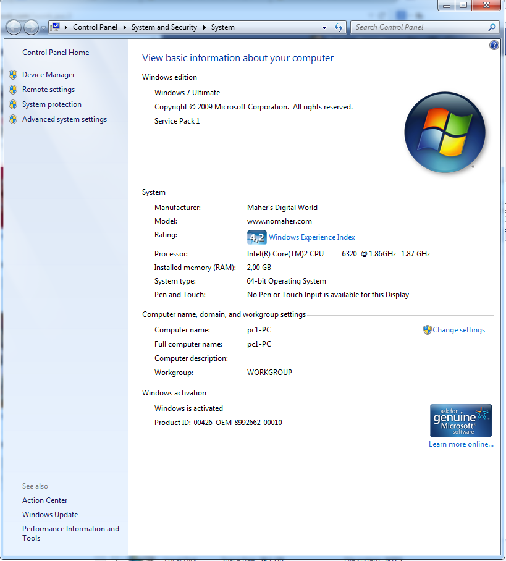
Task: Select System in the breadcrumb
Action: pyautogui.click(x=222, y=27)
